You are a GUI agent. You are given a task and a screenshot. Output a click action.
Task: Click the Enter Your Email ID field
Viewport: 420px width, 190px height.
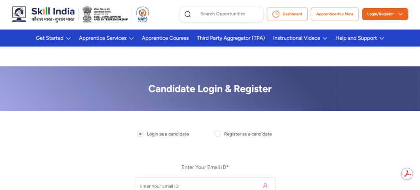point(199,186)
